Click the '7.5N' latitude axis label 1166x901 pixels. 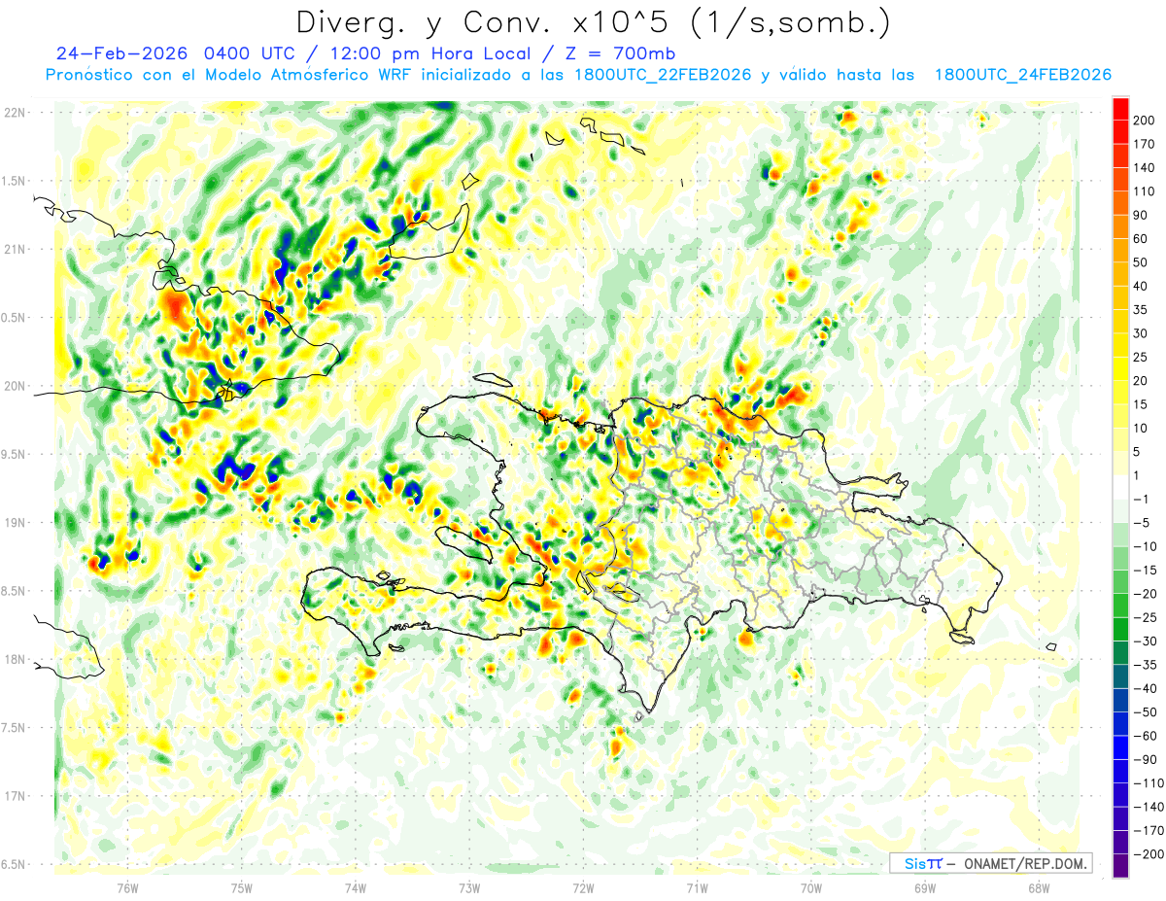(x=15, y=728)
